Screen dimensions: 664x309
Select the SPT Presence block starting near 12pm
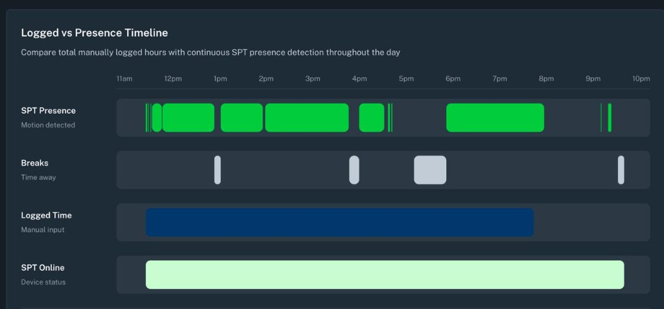[x=189, y=118]
